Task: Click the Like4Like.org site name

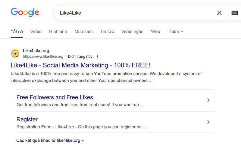Action: [36, 51]
